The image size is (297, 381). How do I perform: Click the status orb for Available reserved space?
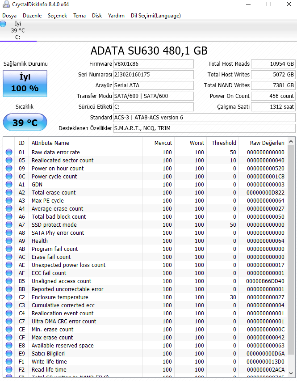click(x=9, y=346)
